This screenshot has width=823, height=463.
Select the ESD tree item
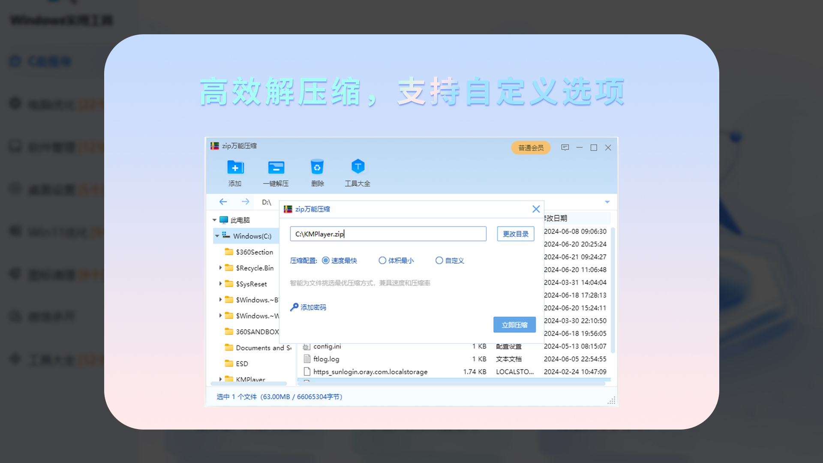(x=242, y=364)
